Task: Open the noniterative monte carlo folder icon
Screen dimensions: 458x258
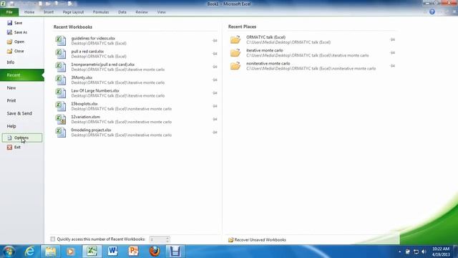Action: [235, 66]
